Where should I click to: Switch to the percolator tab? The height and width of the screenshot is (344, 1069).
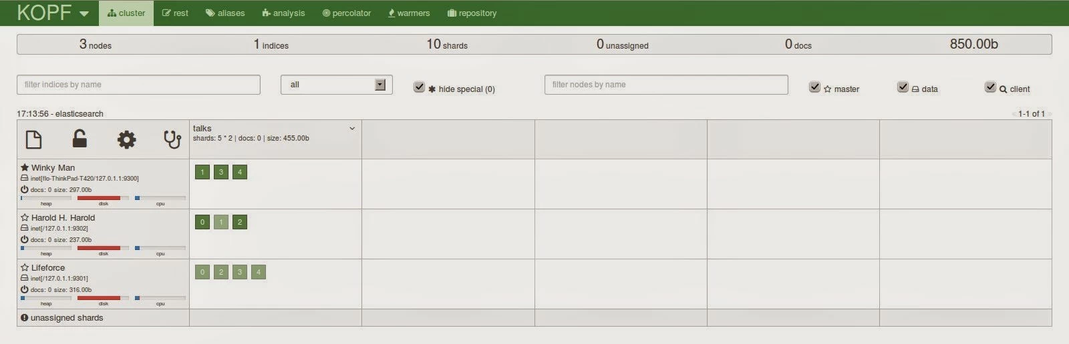(347, 13)
